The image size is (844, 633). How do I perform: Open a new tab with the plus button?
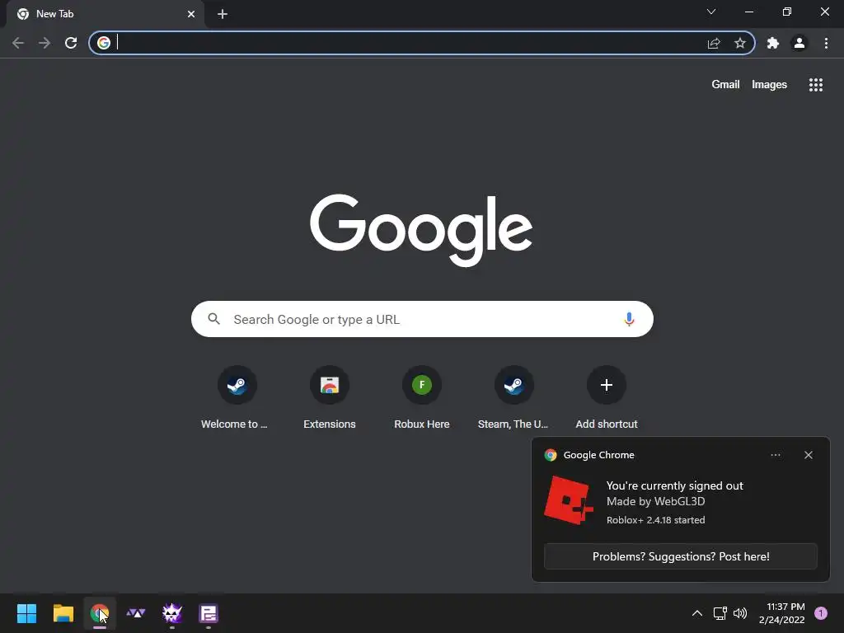pos(223,14)
